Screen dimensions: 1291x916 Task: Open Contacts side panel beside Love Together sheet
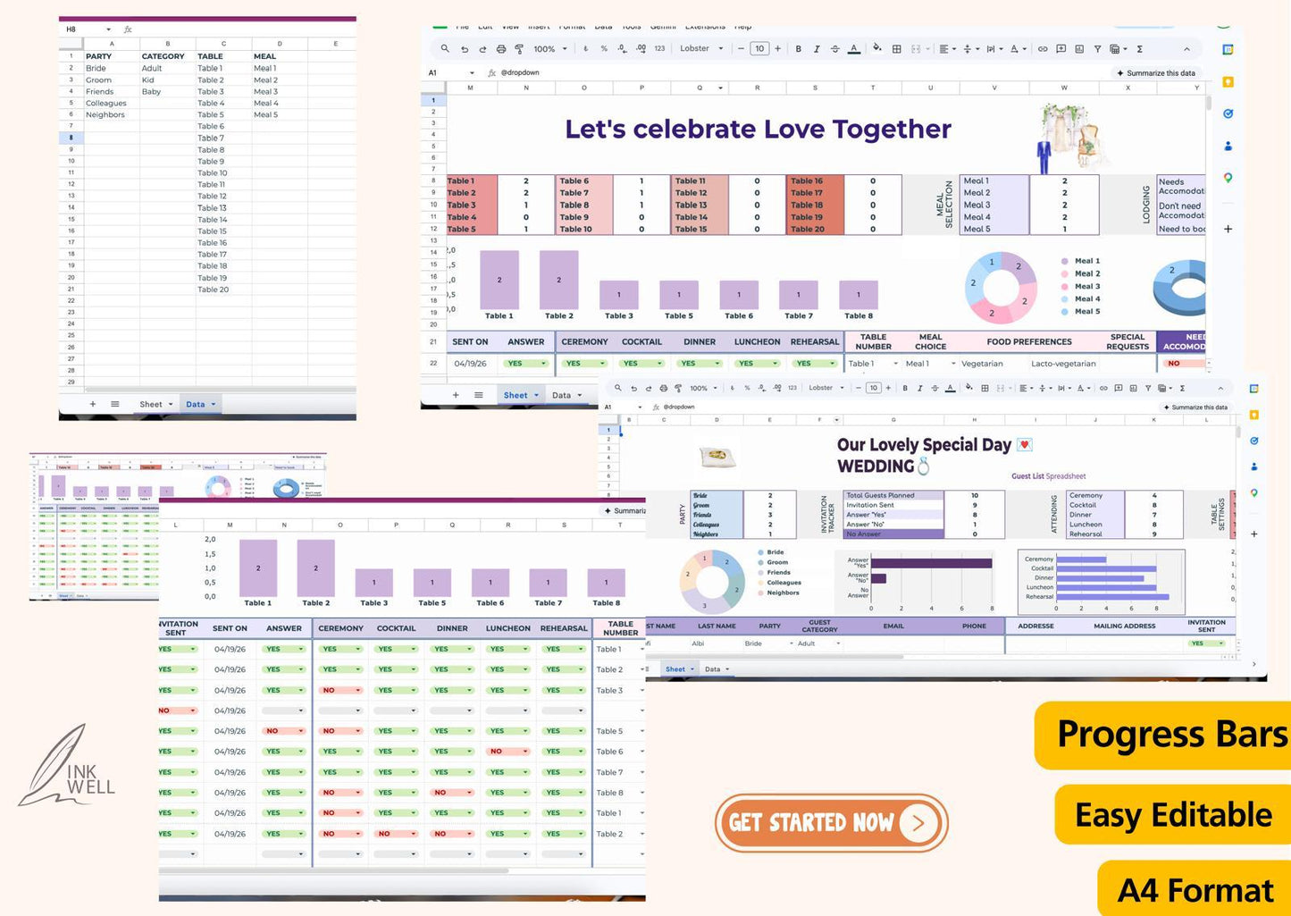[x=1228, y=146]
